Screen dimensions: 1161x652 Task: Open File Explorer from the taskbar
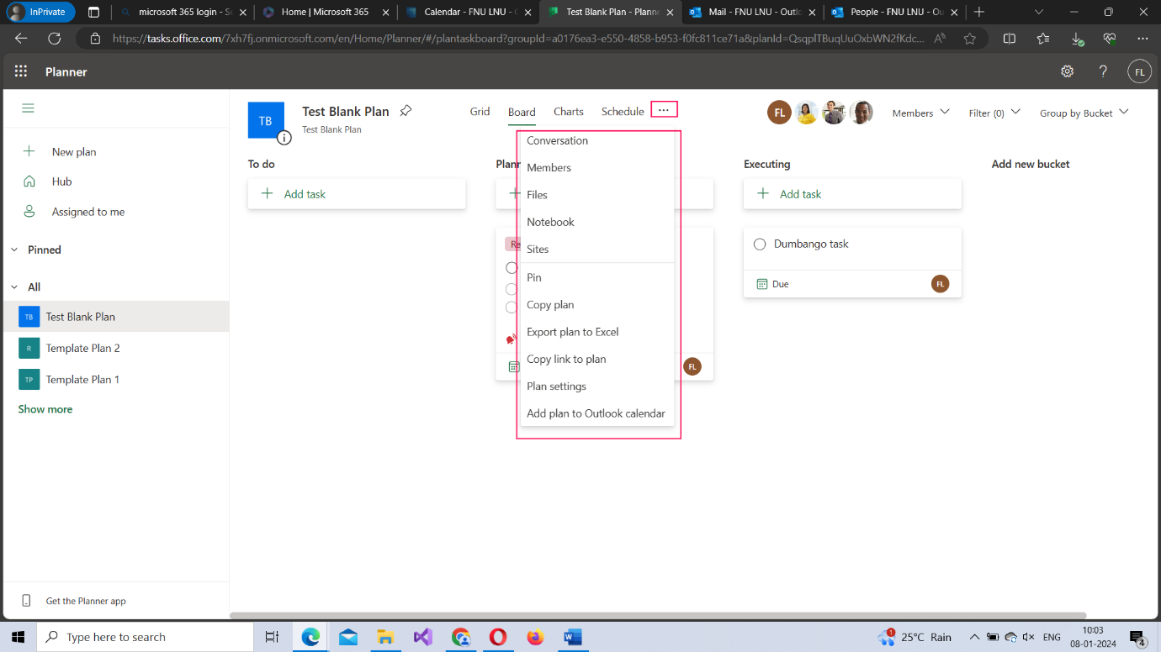coord(385,637)
